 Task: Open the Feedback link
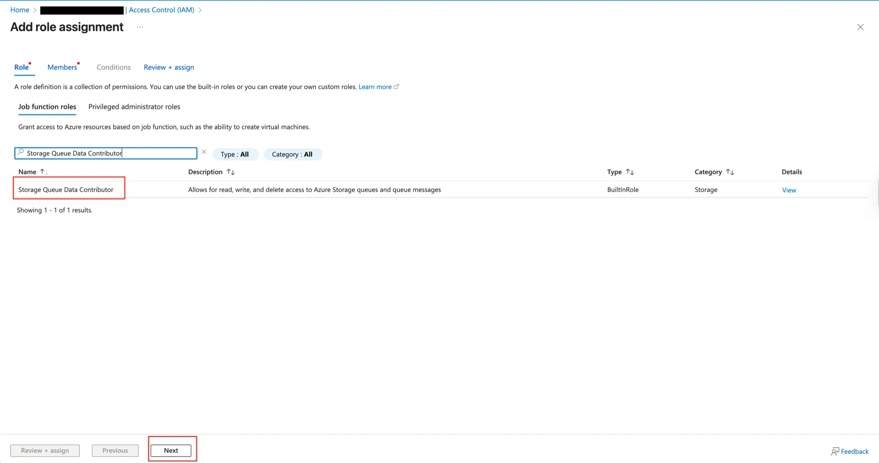coord(854,452)
